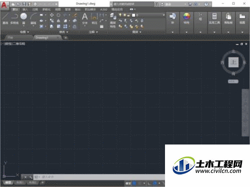Click the color wheel Properties panel
This screenshot has width=250, height=187.
tap(186, 18)
